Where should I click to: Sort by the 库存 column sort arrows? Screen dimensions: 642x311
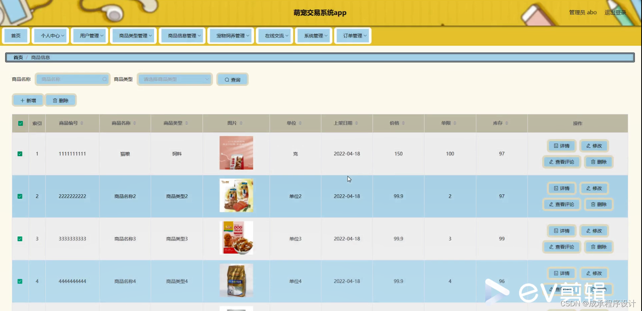coord(507,123)
